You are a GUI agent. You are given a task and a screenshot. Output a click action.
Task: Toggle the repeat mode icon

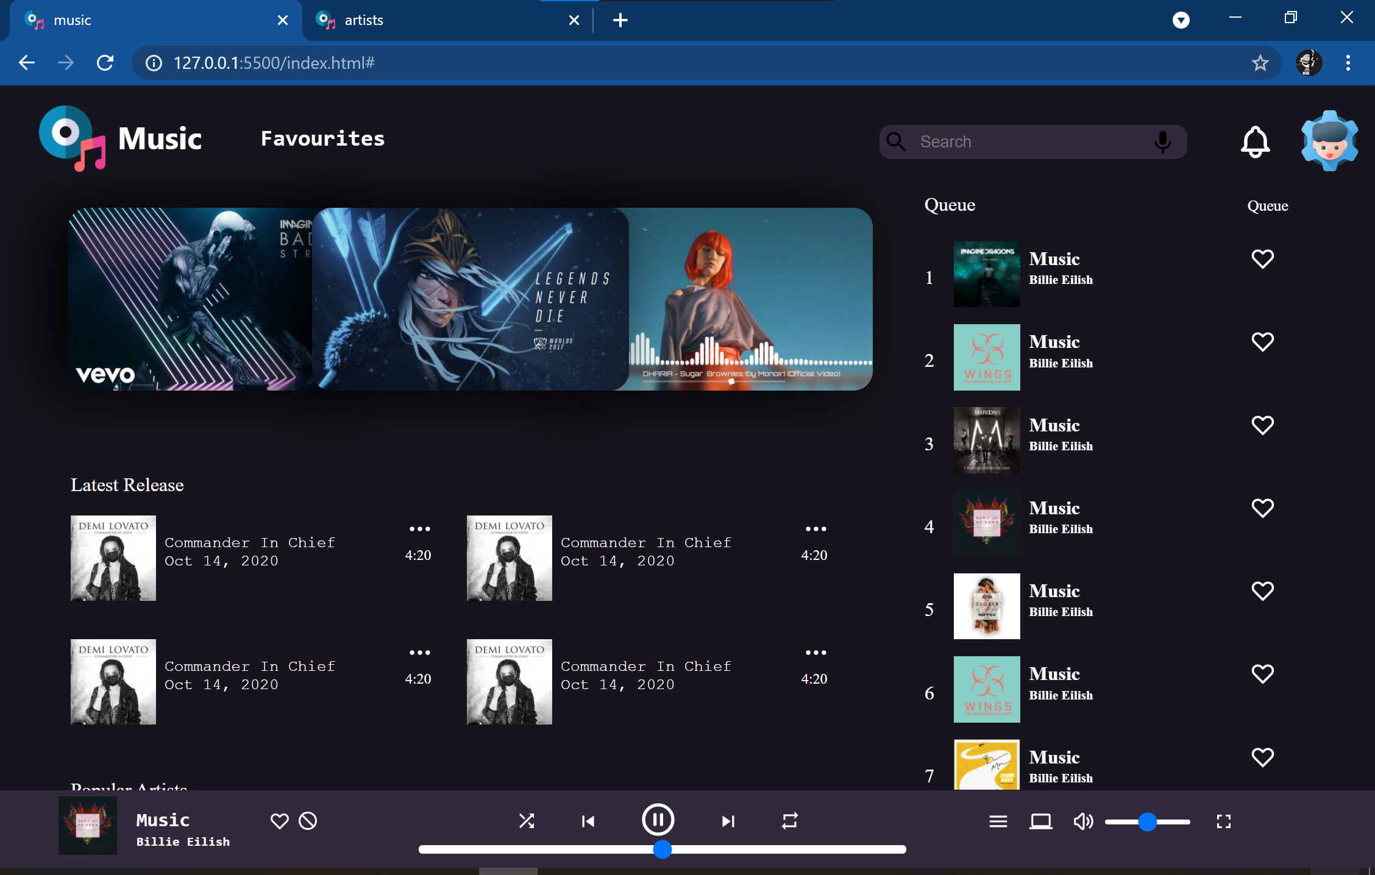789,821
